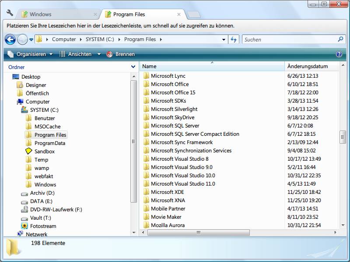This screenshot has width=350, height=262.
Task: Click the file list horizontal scrollbar thumb
Action: [199, 232]
